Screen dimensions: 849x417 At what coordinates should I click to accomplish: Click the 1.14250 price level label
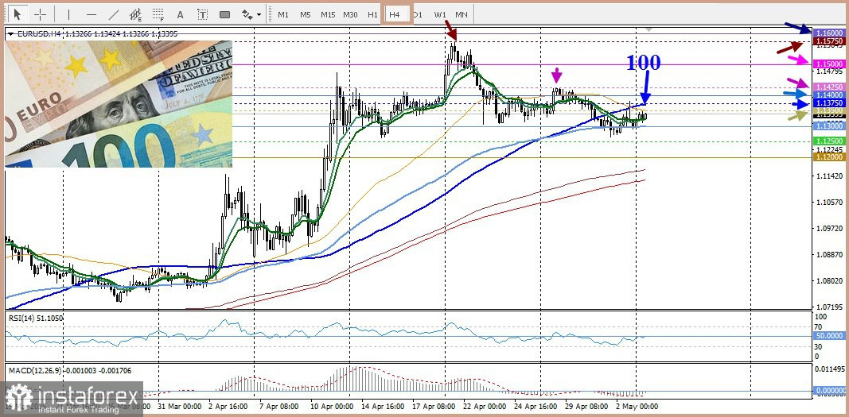pyautogui.click(x=829, y=87)
